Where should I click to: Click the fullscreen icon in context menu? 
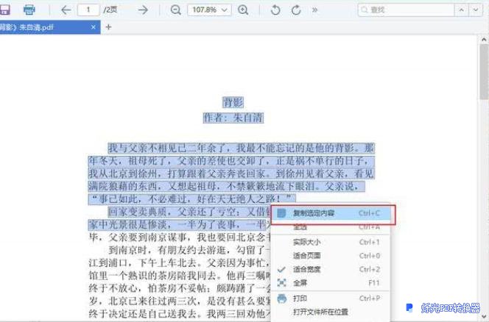coord(281,283)
